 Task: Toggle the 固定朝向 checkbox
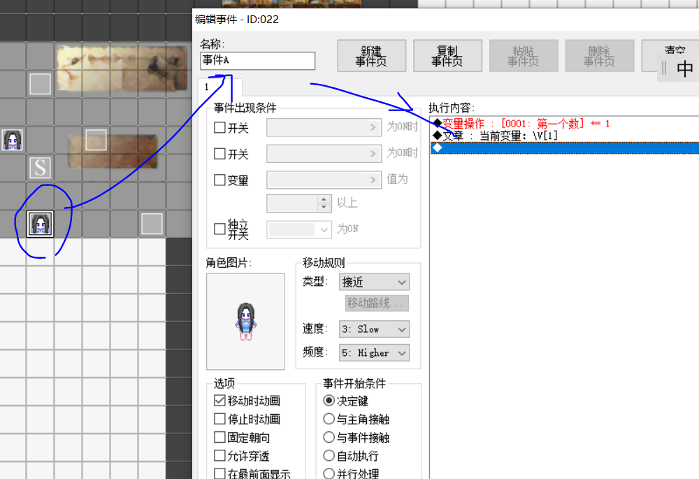click(x=219, y=437)
